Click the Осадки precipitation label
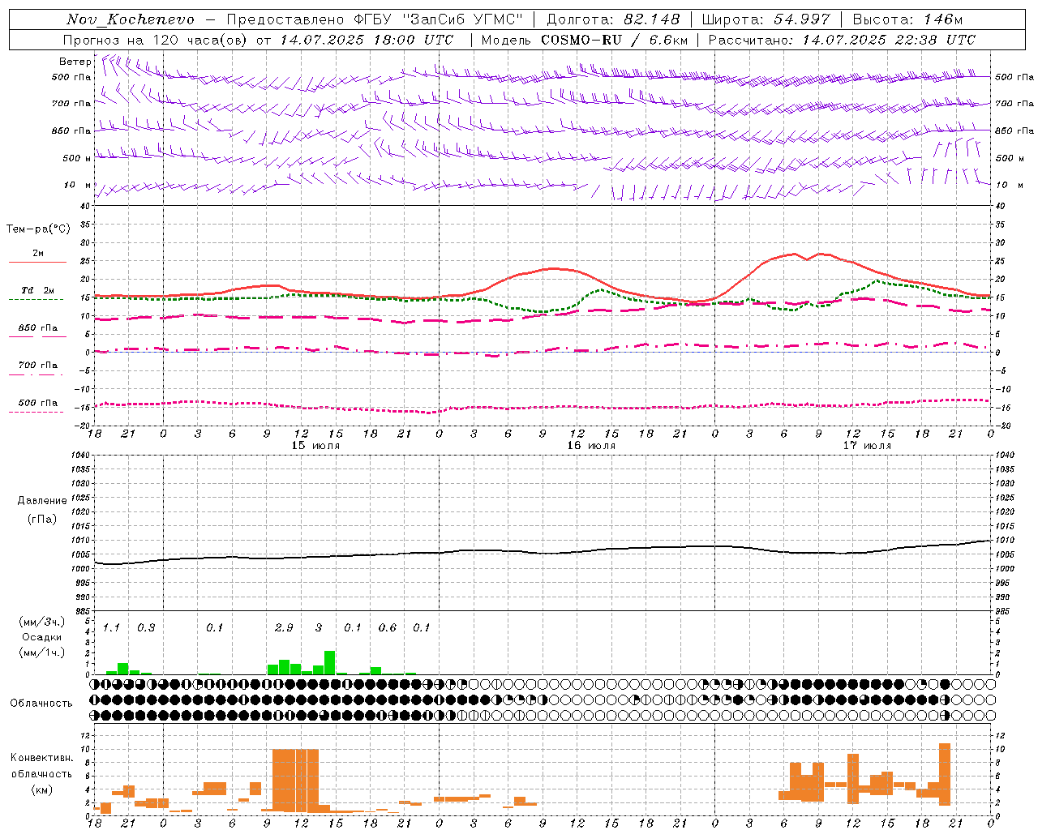The height and width of the screenshot is (830, 1038). coord(42,637)
